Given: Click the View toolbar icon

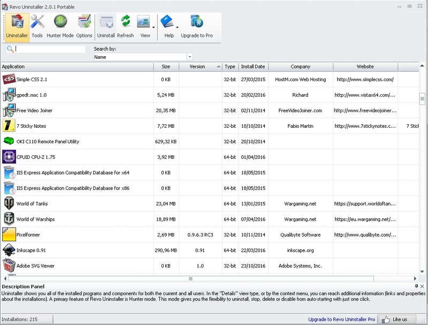Looking at the screenshot, I should tap(143, 21).
